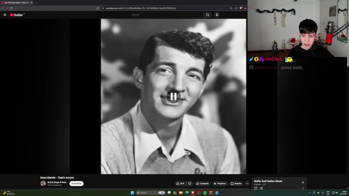349x196 pixels.
Task: Show hidden system tray icons chevron
Action: pyautogui.click(x=309, y=193)
